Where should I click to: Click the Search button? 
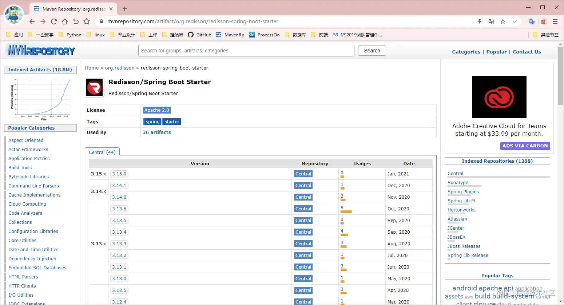click(x=372, y=51)
